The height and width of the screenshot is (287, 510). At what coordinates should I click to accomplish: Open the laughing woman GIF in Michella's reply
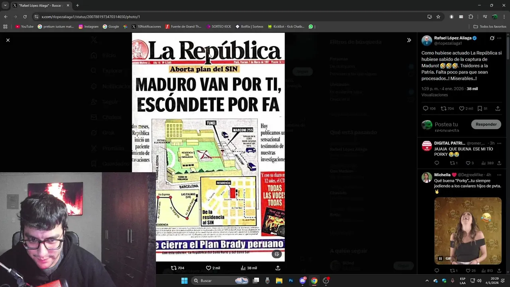click(468, 231)
